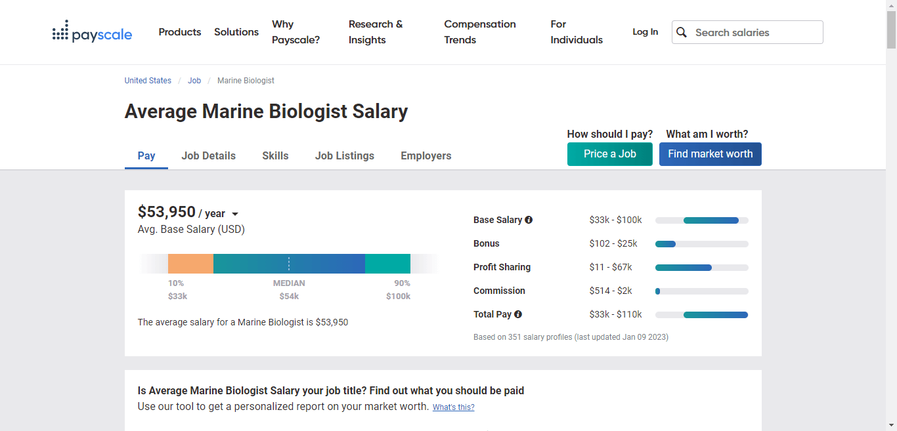Image resolution: width=897 pixels, height=431 pixels.
Task: Switch to the Job Details tab
Action: (x=209, y=155)
